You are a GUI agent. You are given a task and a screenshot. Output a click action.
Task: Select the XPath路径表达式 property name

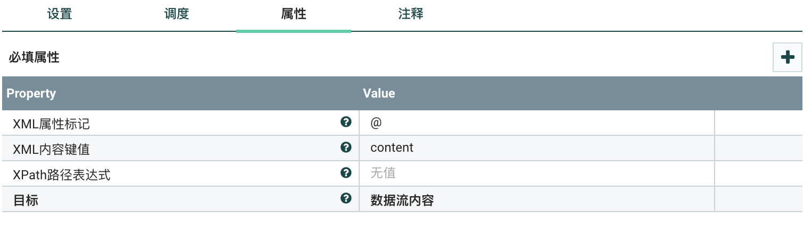62,174
